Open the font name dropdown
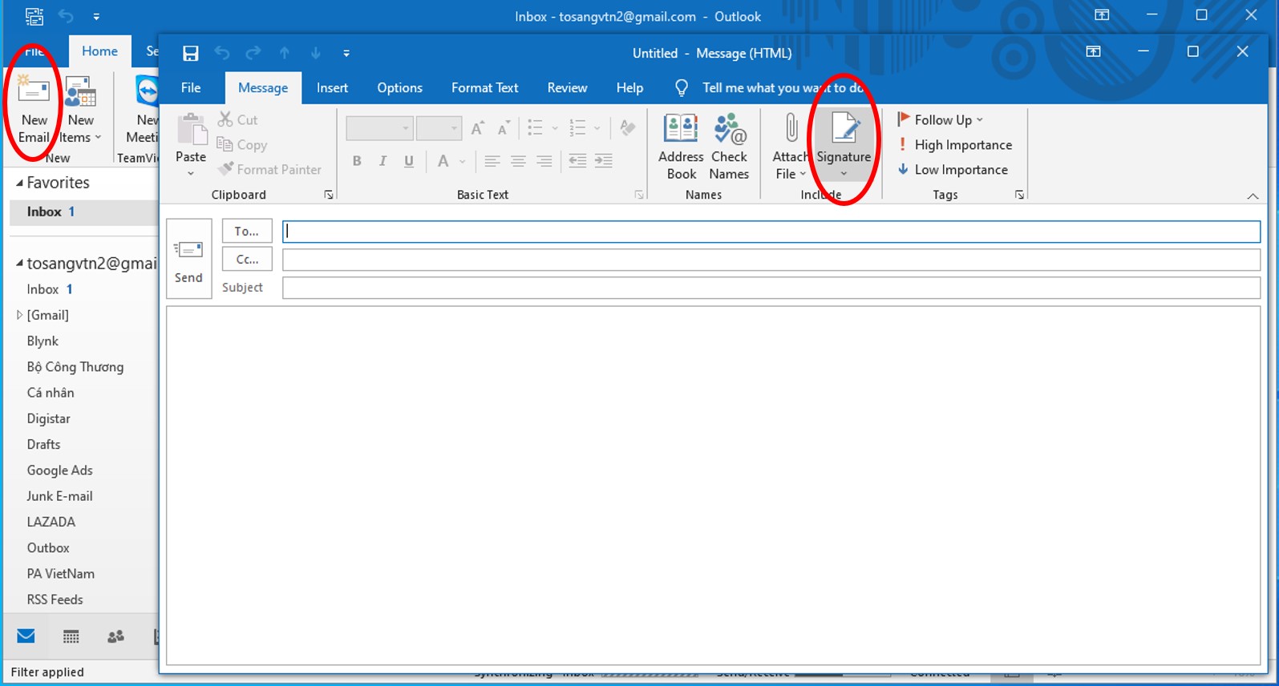Viewport: 1279px width, 686px height. [405, 128]
